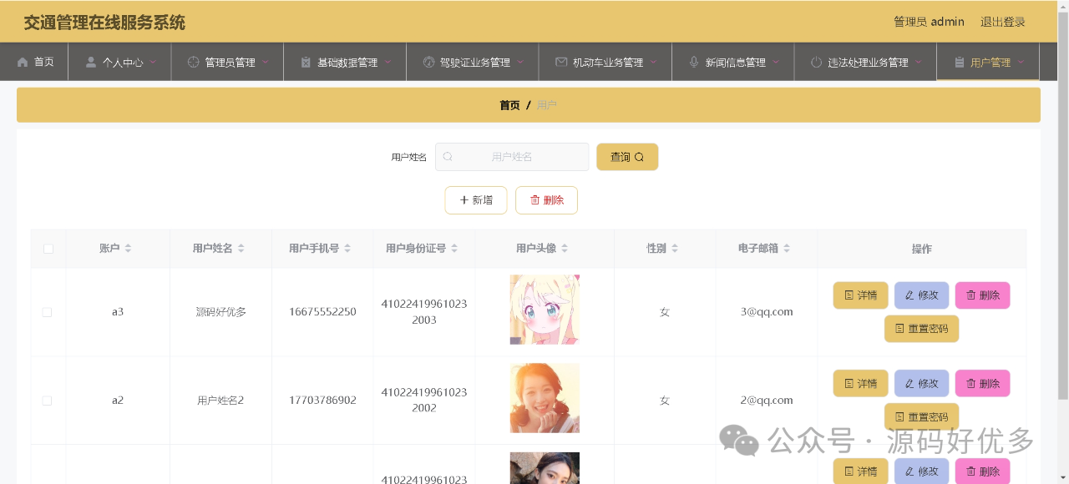The width and height of the screenshot is (1069, 484).
Task: Open the 首页 menu item
Action: click(x=35, y=62)
